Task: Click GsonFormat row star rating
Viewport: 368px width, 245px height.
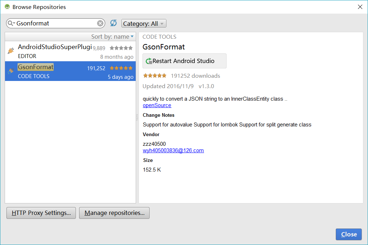Action: click(121, 68)
